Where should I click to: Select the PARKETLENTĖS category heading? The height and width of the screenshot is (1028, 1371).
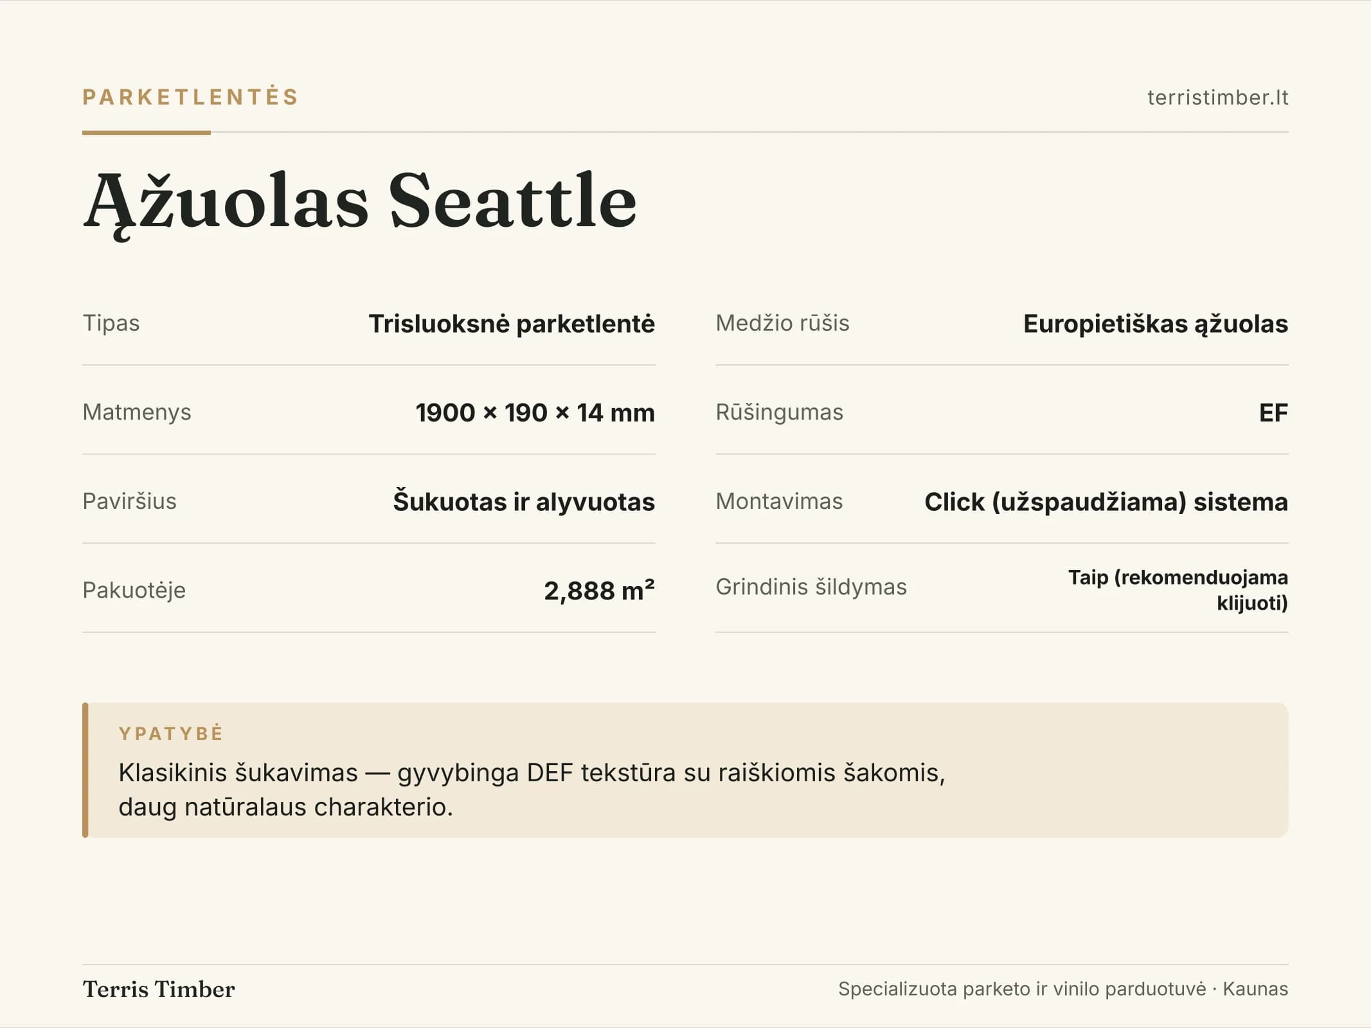pos(190,96)
